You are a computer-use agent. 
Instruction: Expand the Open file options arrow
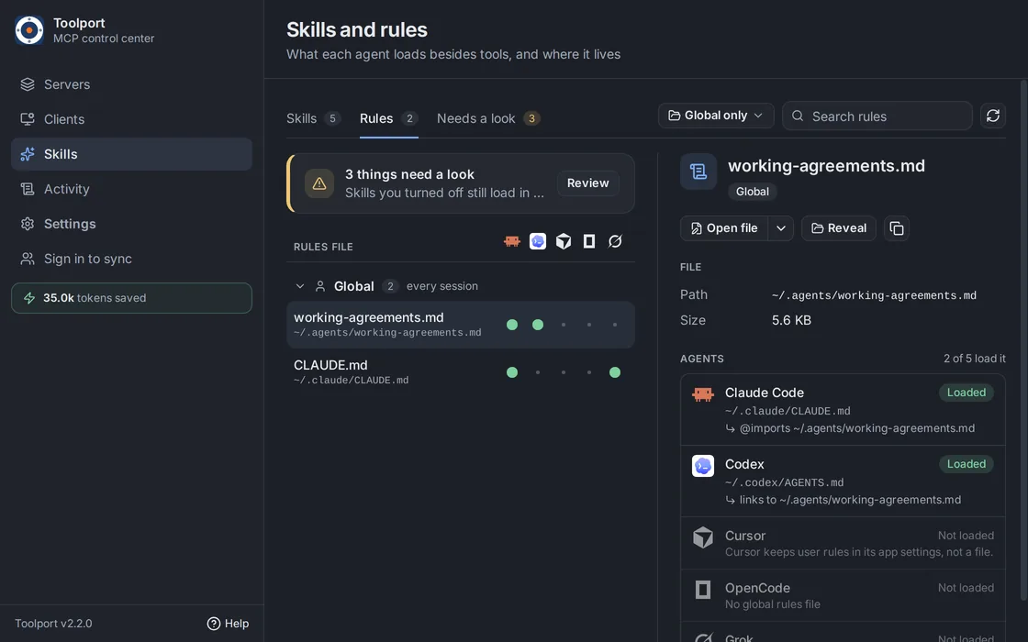(x=781, y=228)
